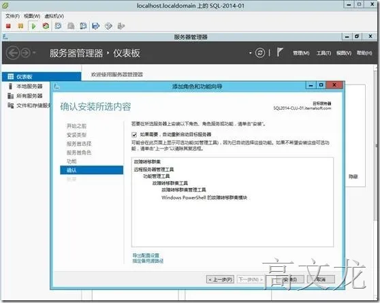Image resolution: width=380 pixels, height=303 pixels.
Task: Open the 工具(T) menu in Server Manager
Action: 323,53
